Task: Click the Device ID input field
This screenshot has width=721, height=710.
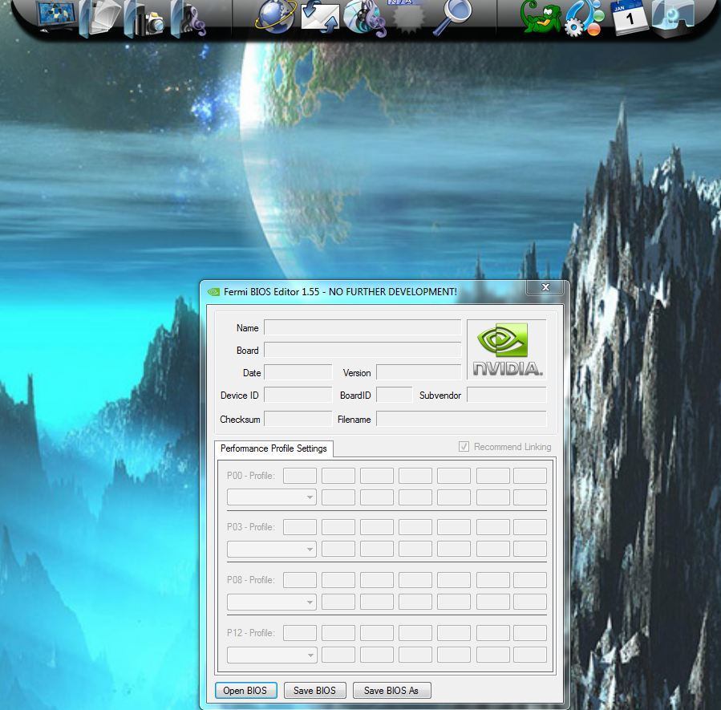Action: 298,395
